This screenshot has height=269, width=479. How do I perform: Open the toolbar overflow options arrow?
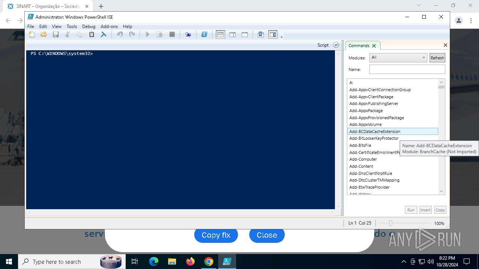click(x=282, y=36)
